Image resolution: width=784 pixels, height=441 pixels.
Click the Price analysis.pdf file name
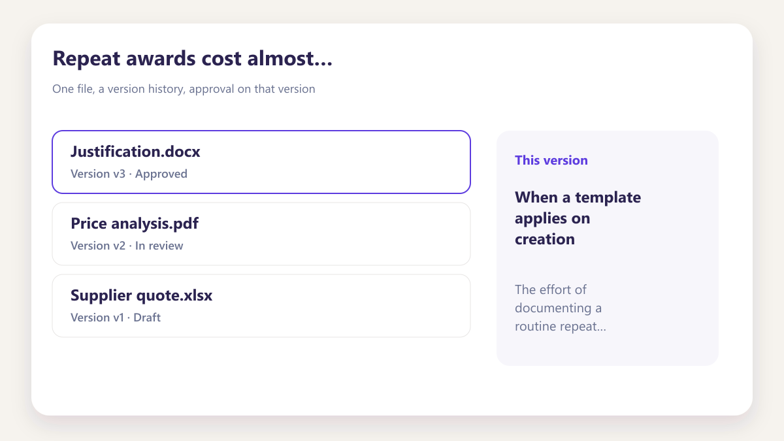(135, 224)
